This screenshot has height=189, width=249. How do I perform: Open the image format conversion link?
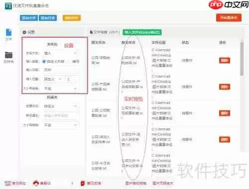(136, 184)
